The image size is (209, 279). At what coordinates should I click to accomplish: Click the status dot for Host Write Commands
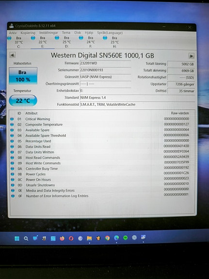12,163
